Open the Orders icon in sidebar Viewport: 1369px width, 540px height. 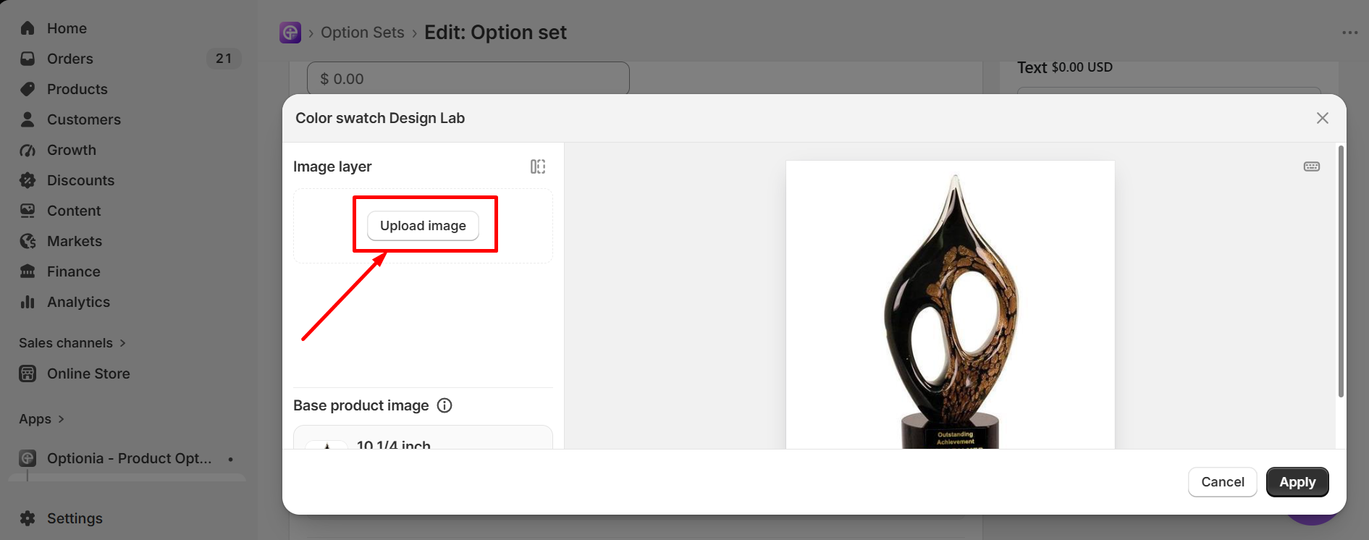(x=28, y=59)
